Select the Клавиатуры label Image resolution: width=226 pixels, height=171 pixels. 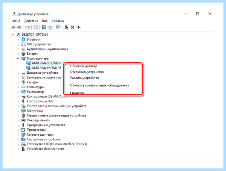(35, 87)
